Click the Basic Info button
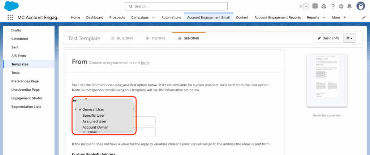The image size is (370, 155). coord(328,38)
